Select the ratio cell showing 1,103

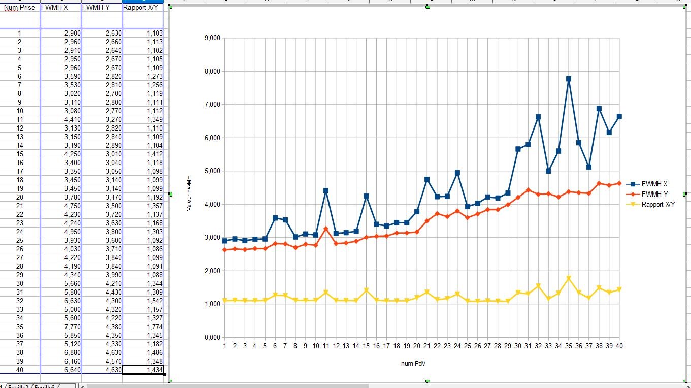pyautogui.click(x=143, y=33)
